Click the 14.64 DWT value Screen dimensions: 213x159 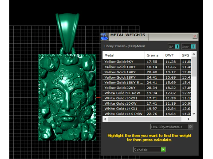(170, 114)
